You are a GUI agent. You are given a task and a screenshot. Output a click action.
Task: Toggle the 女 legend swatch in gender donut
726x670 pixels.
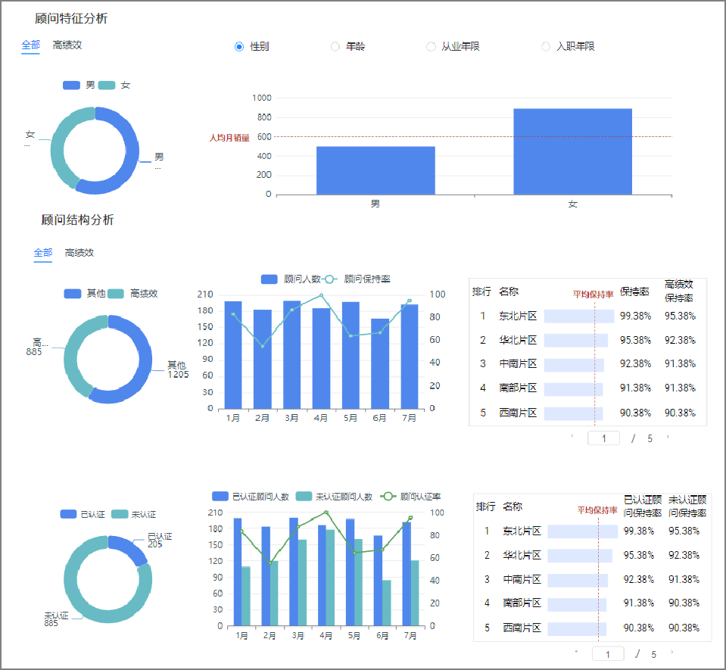click(107, 86)
